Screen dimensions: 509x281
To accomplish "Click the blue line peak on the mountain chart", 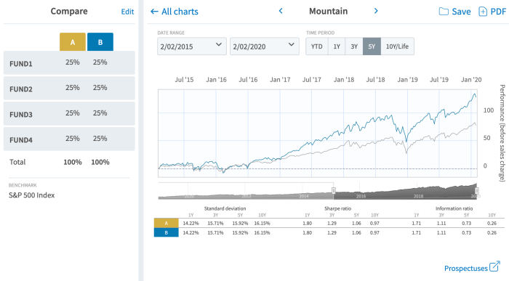I will pos(475,94).
